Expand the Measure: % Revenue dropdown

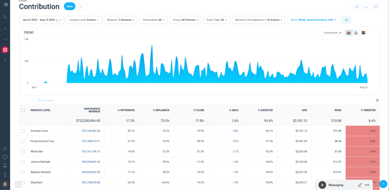(x=120, y=20)
